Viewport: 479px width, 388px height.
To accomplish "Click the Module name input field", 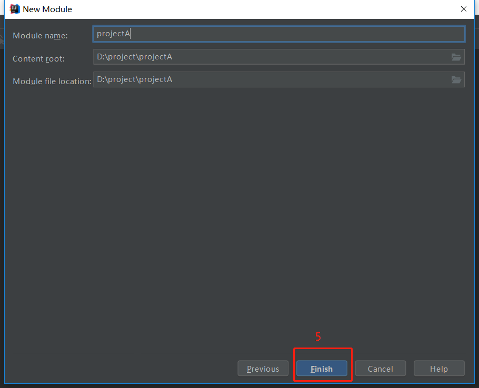I will 278,34.
